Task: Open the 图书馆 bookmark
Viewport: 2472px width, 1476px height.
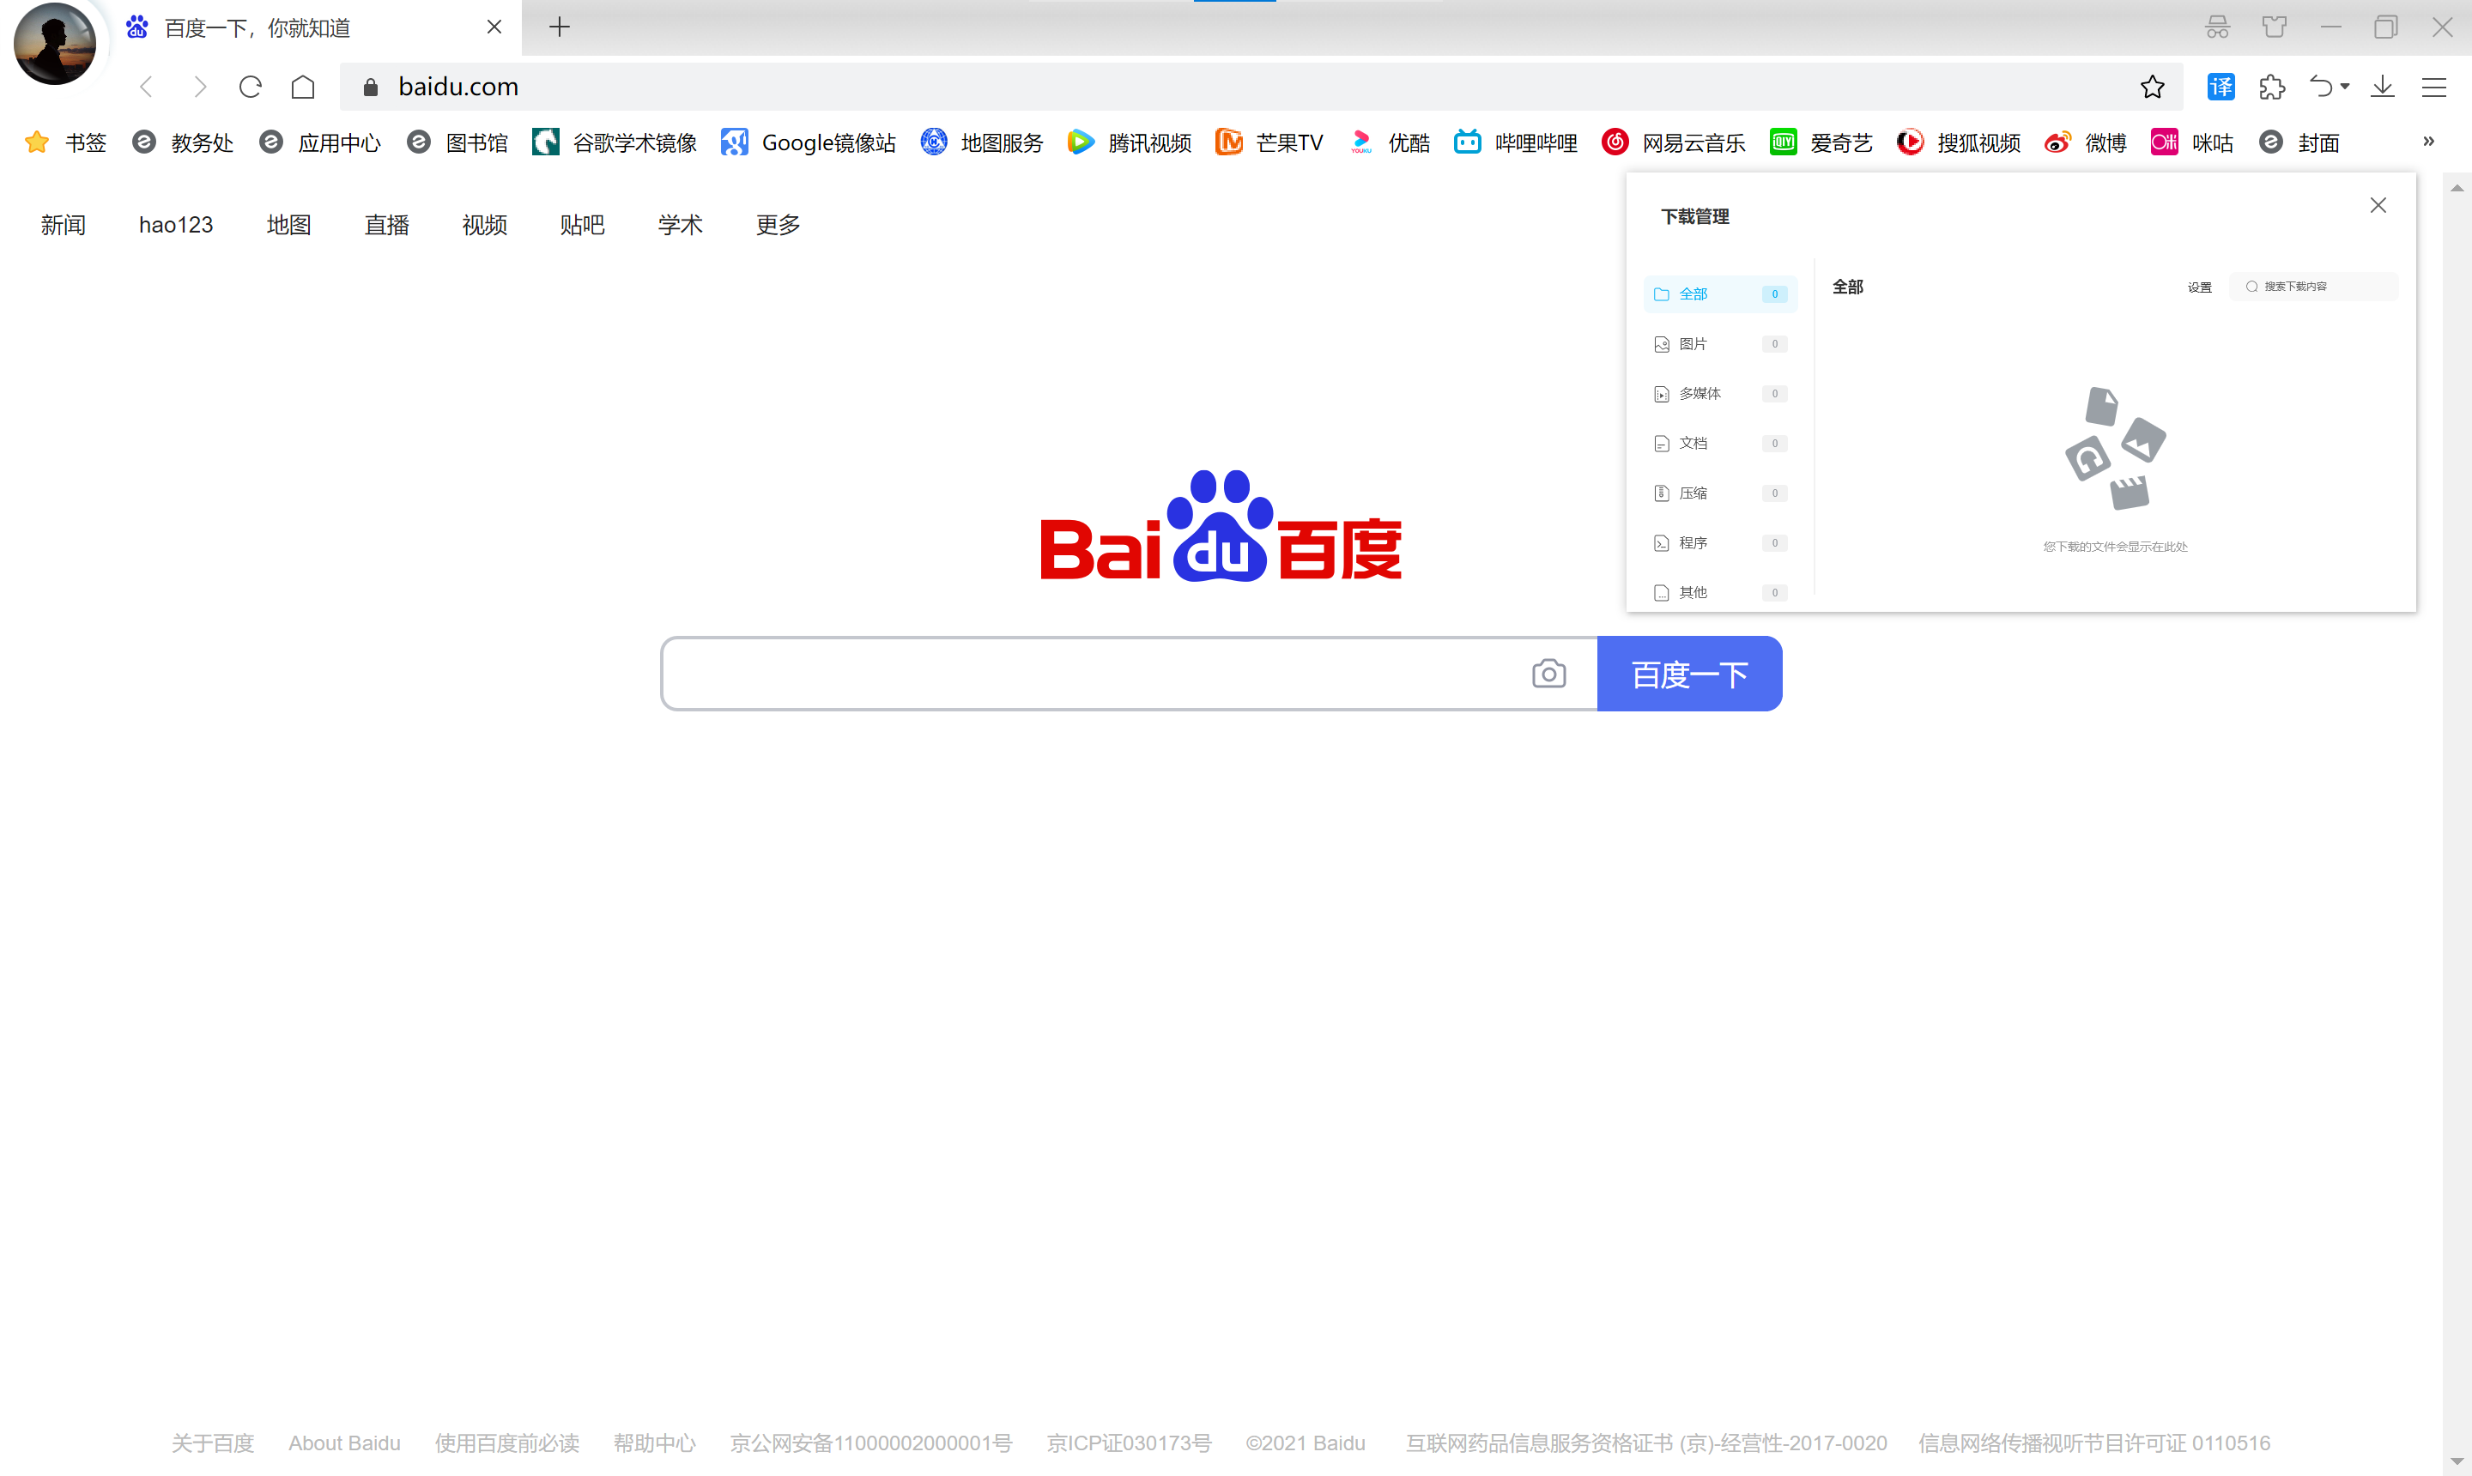Action: [x=457, y=142]
